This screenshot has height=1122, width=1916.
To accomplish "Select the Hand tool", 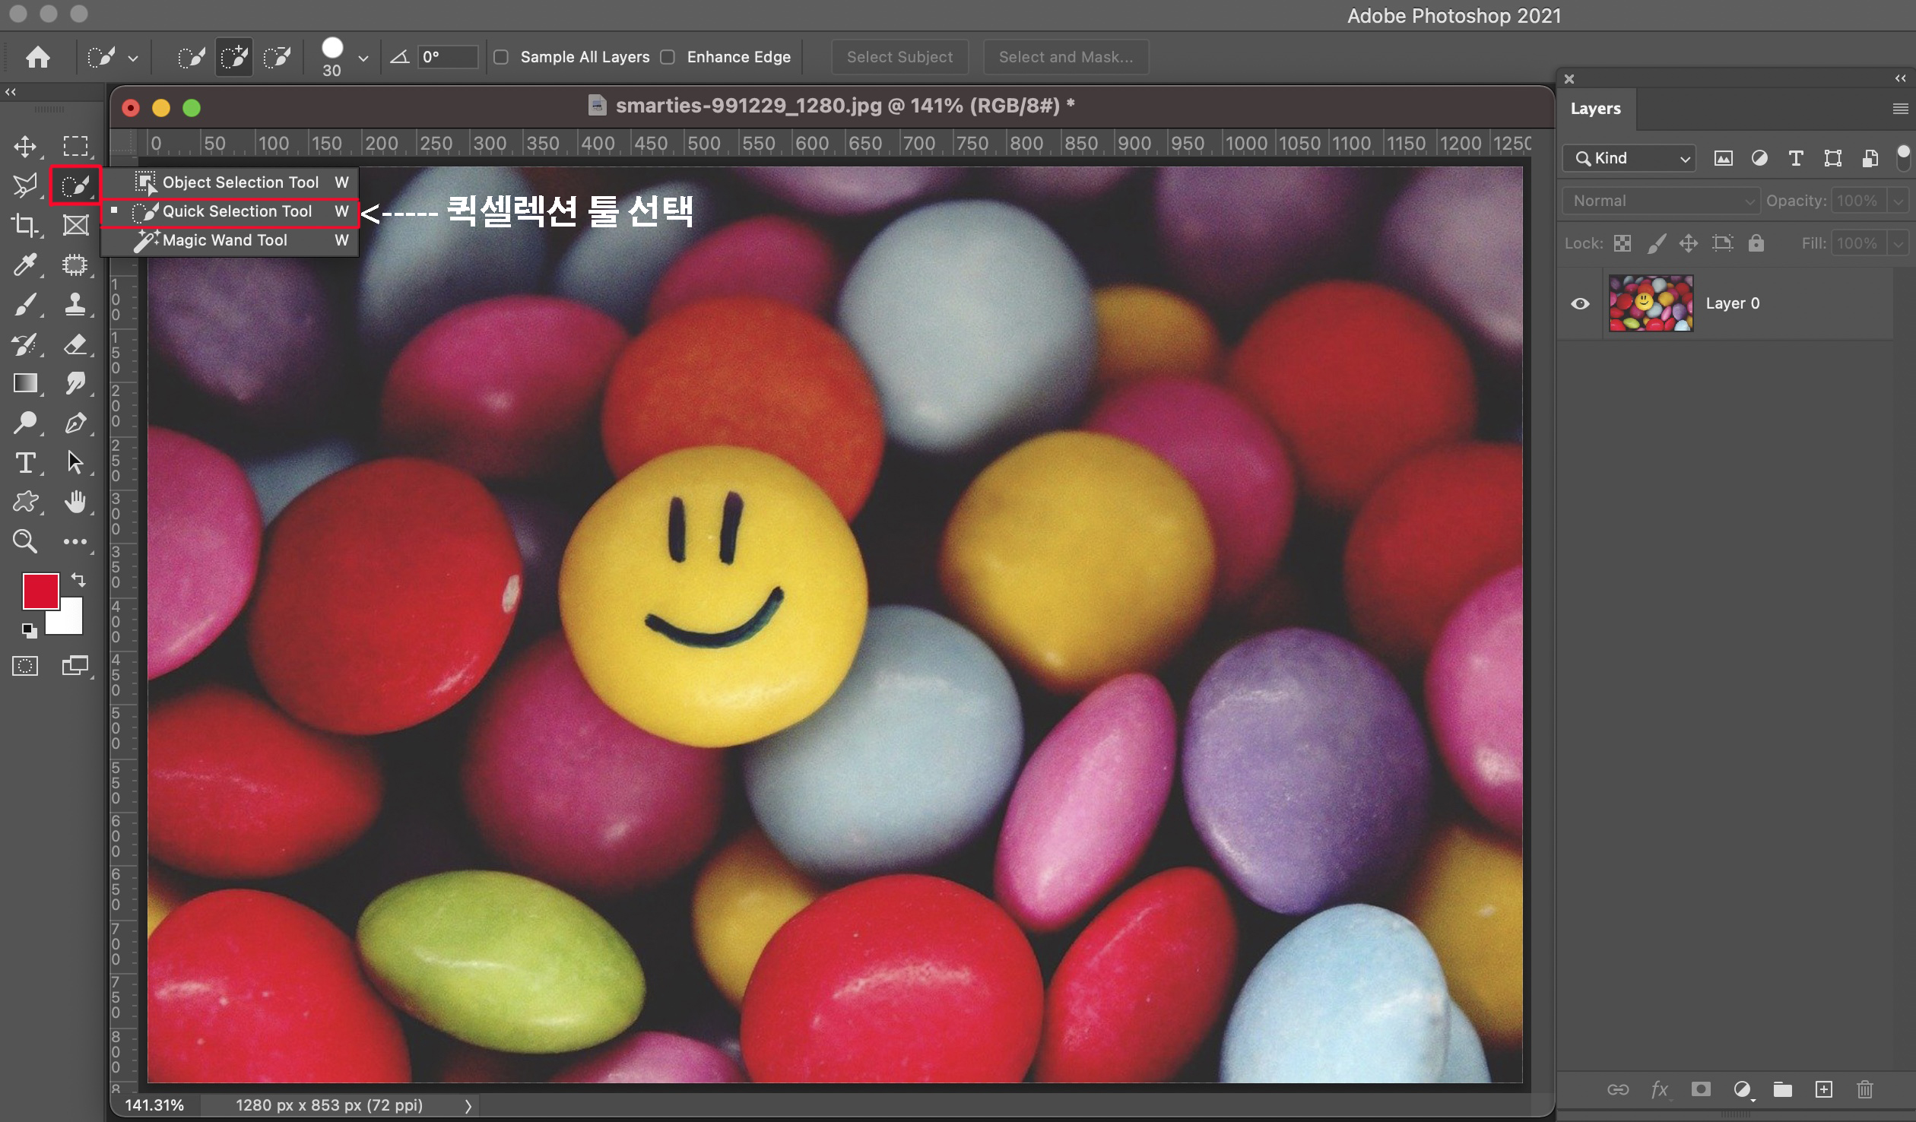I will 75,502.
